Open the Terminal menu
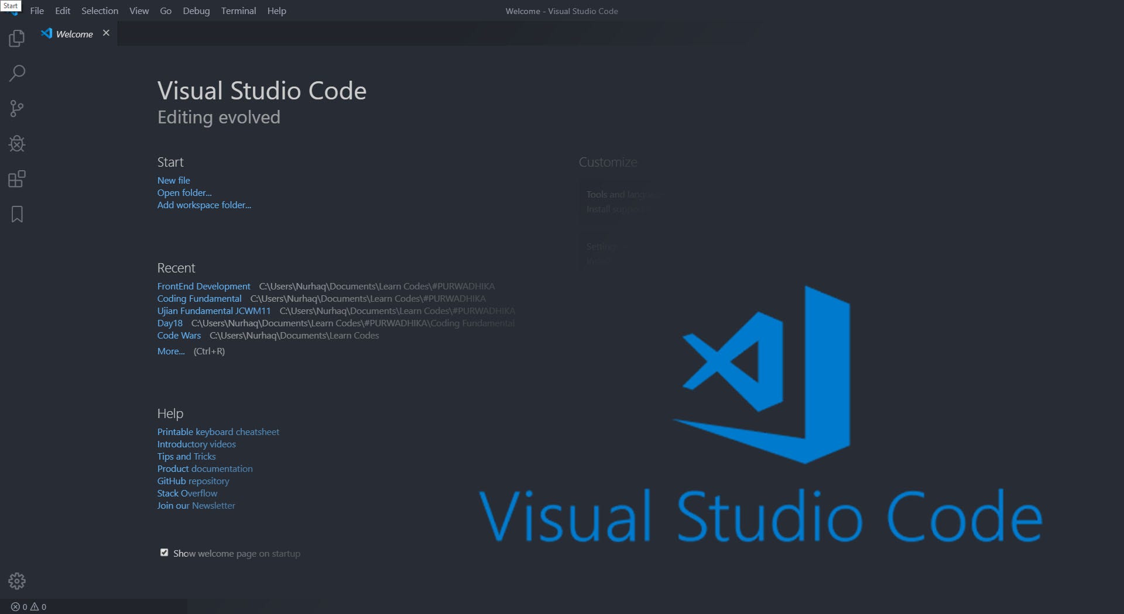The width and height of the screenshot is (1124, 614). pos(238,11)
